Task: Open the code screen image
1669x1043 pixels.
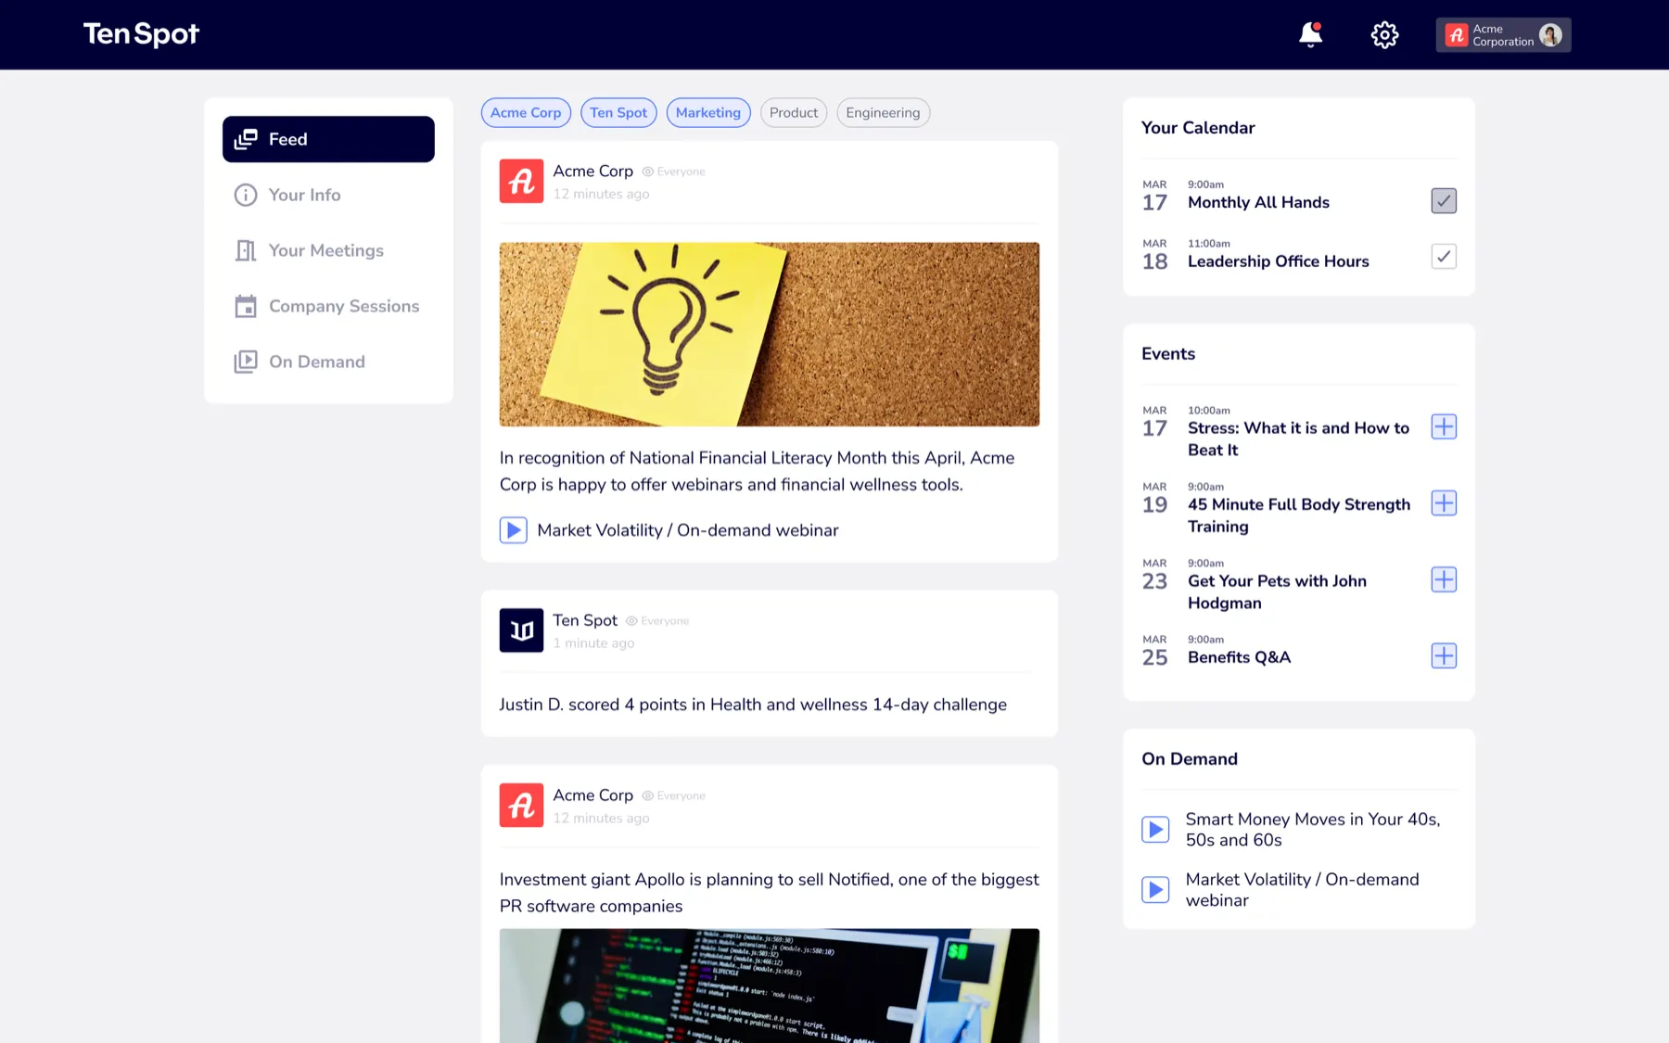Action: (770, 986)
